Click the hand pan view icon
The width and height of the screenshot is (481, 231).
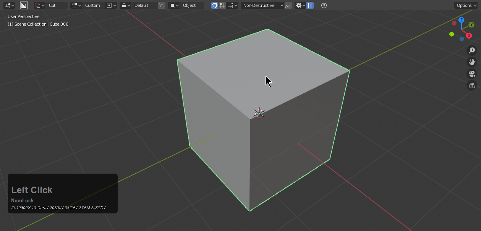472,62
